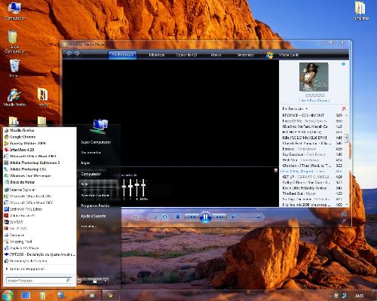Open the Lixeira desktop icon
Image resolution: width=377 pixels, height=301 pixels.
14,68
